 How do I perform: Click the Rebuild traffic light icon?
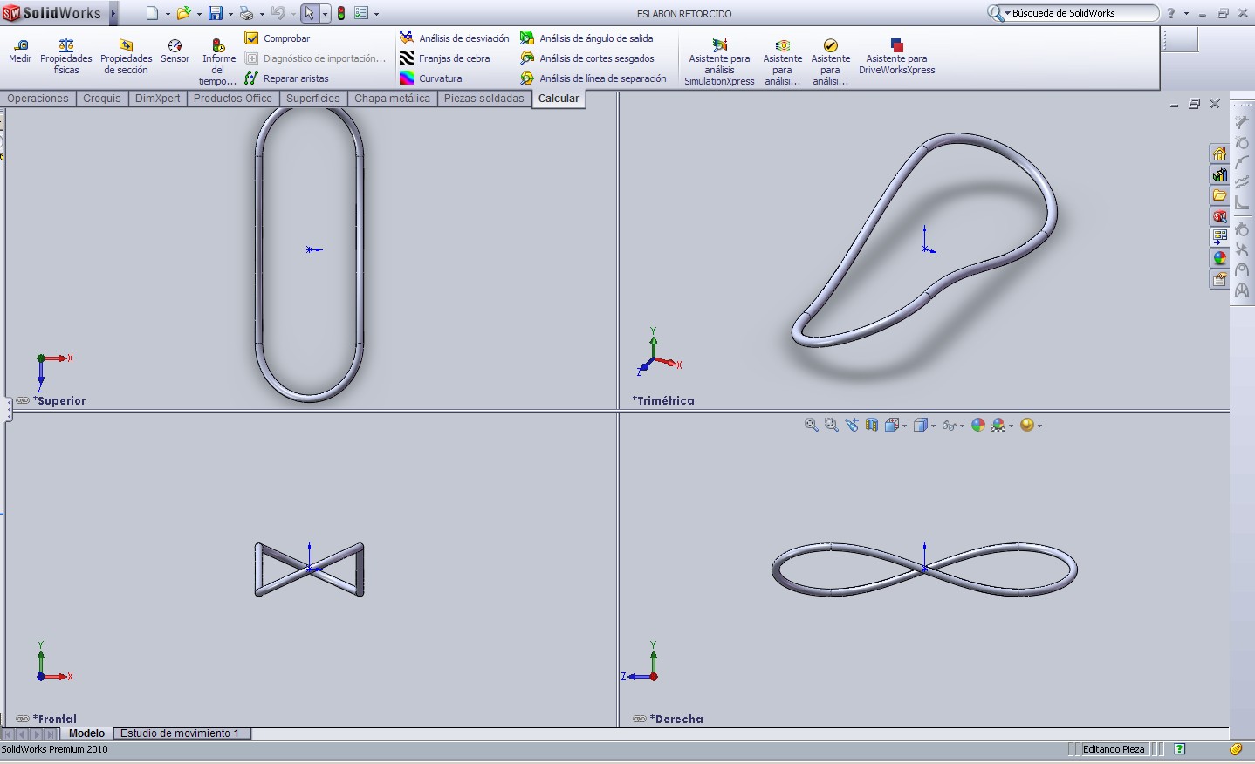point(341,13)
